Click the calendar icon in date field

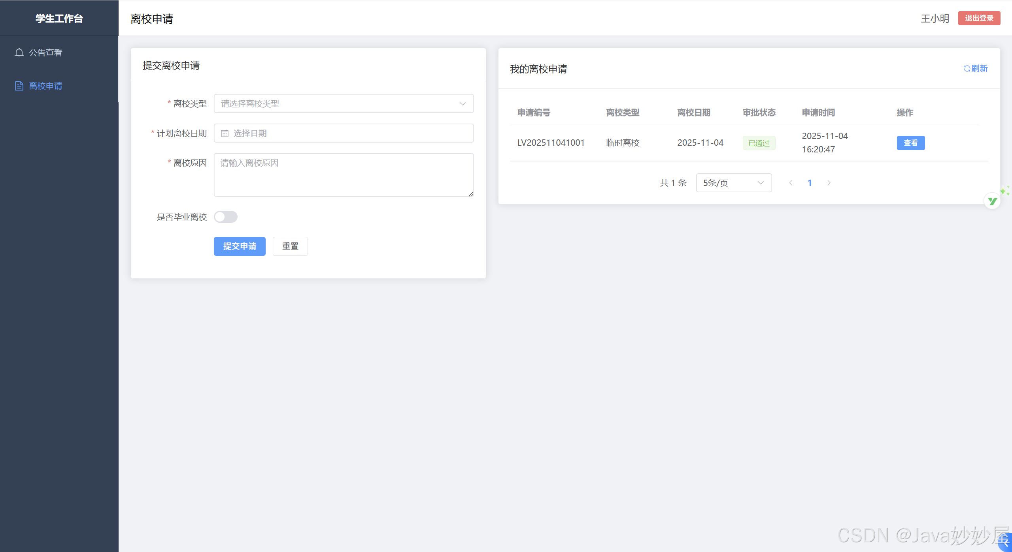click(x=225, y=133)
